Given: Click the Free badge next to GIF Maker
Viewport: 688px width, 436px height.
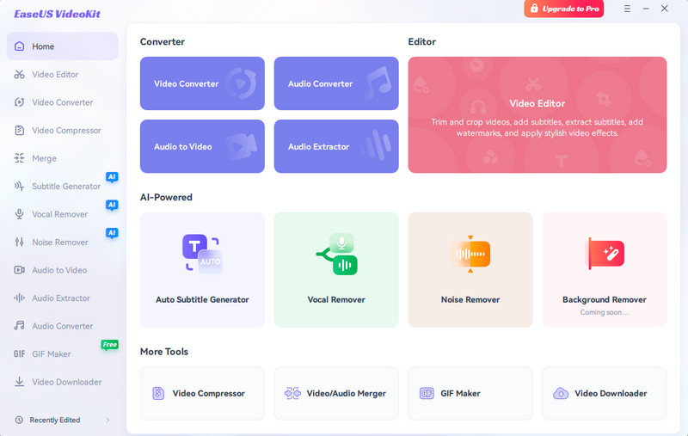Looking at the screenshot, I should pos(110,345).
